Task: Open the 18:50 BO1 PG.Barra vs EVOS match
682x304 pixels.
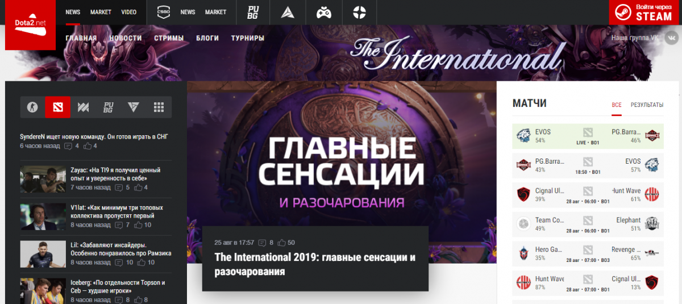Action: click(x=588, y=165)
